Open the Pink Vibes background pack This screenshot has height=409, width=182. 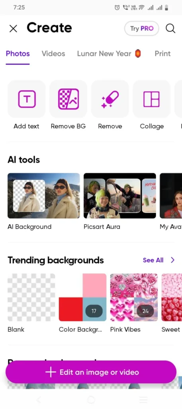point(134,297)
